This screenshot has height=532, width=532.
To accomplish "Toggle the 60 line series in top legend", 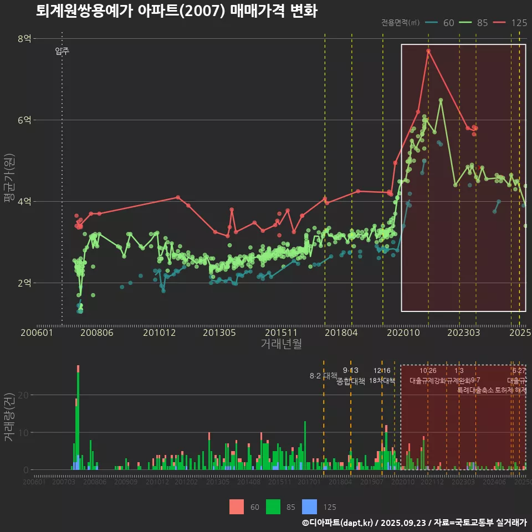I will tap(441, 23).
